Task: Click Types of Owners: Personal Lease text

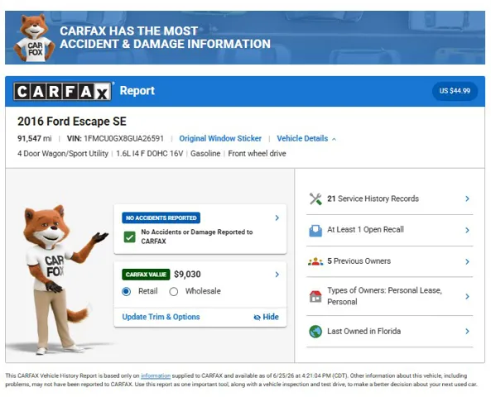Action: (x=384, y=296)
